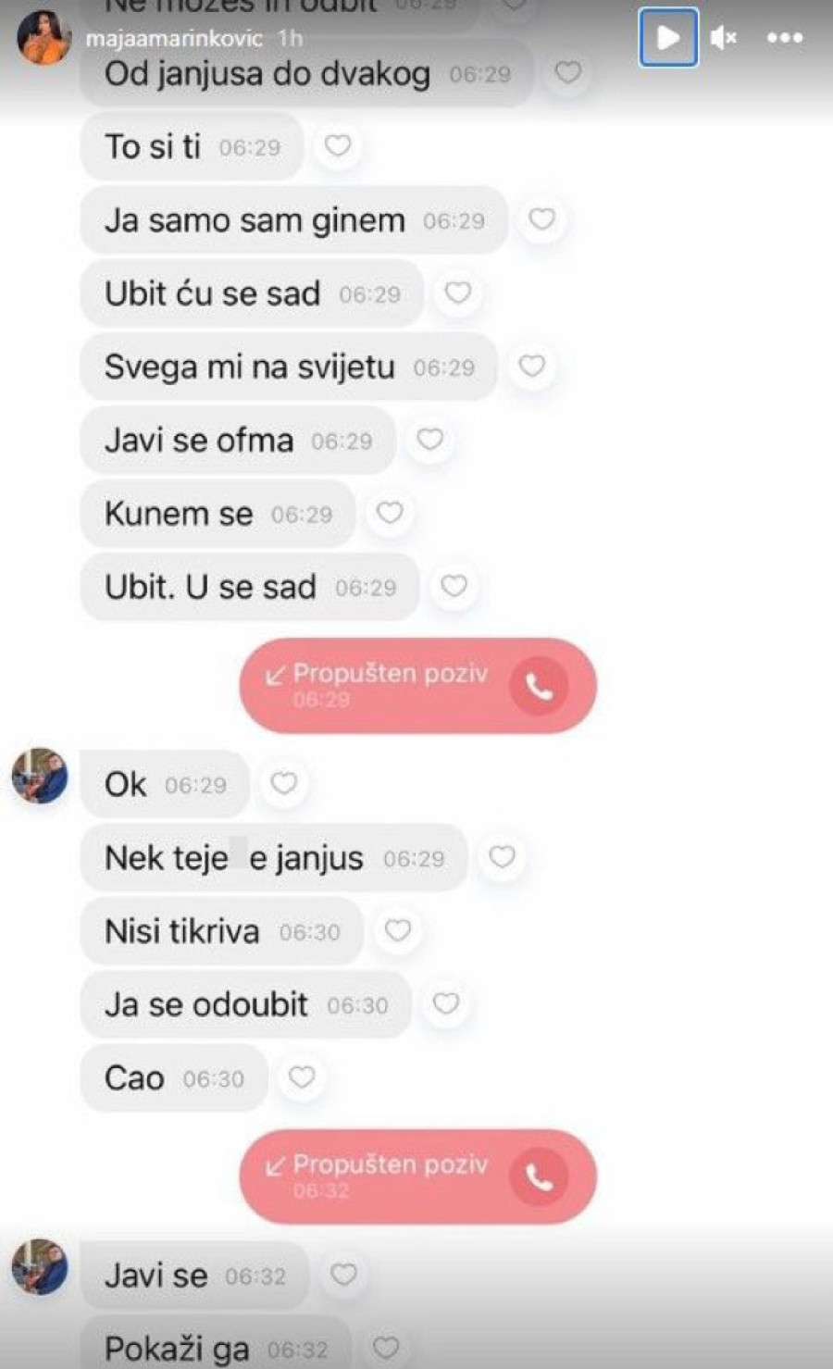Heart the "Javi se" 06:32 message
This screenshot has height=1369, width=833.
(343, 1276)
